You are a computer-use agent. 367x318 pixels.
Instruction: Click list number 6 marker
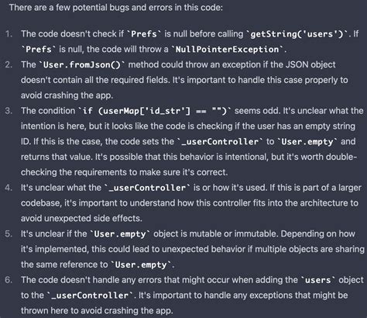9,280
